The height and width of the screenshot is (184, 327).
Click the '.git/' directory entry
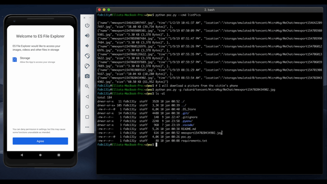point(185,113)
